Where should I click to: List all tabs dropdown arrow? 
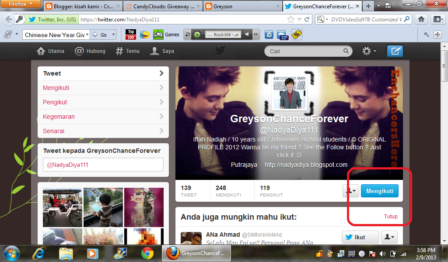coord(378,6)
